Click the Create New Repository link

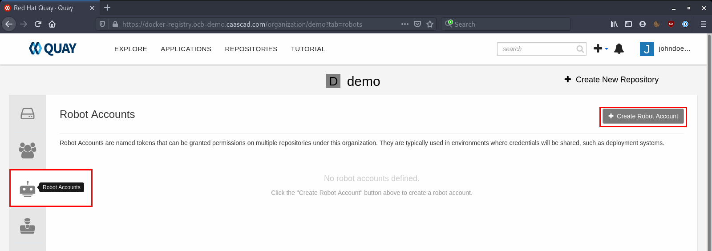[611, 80]
